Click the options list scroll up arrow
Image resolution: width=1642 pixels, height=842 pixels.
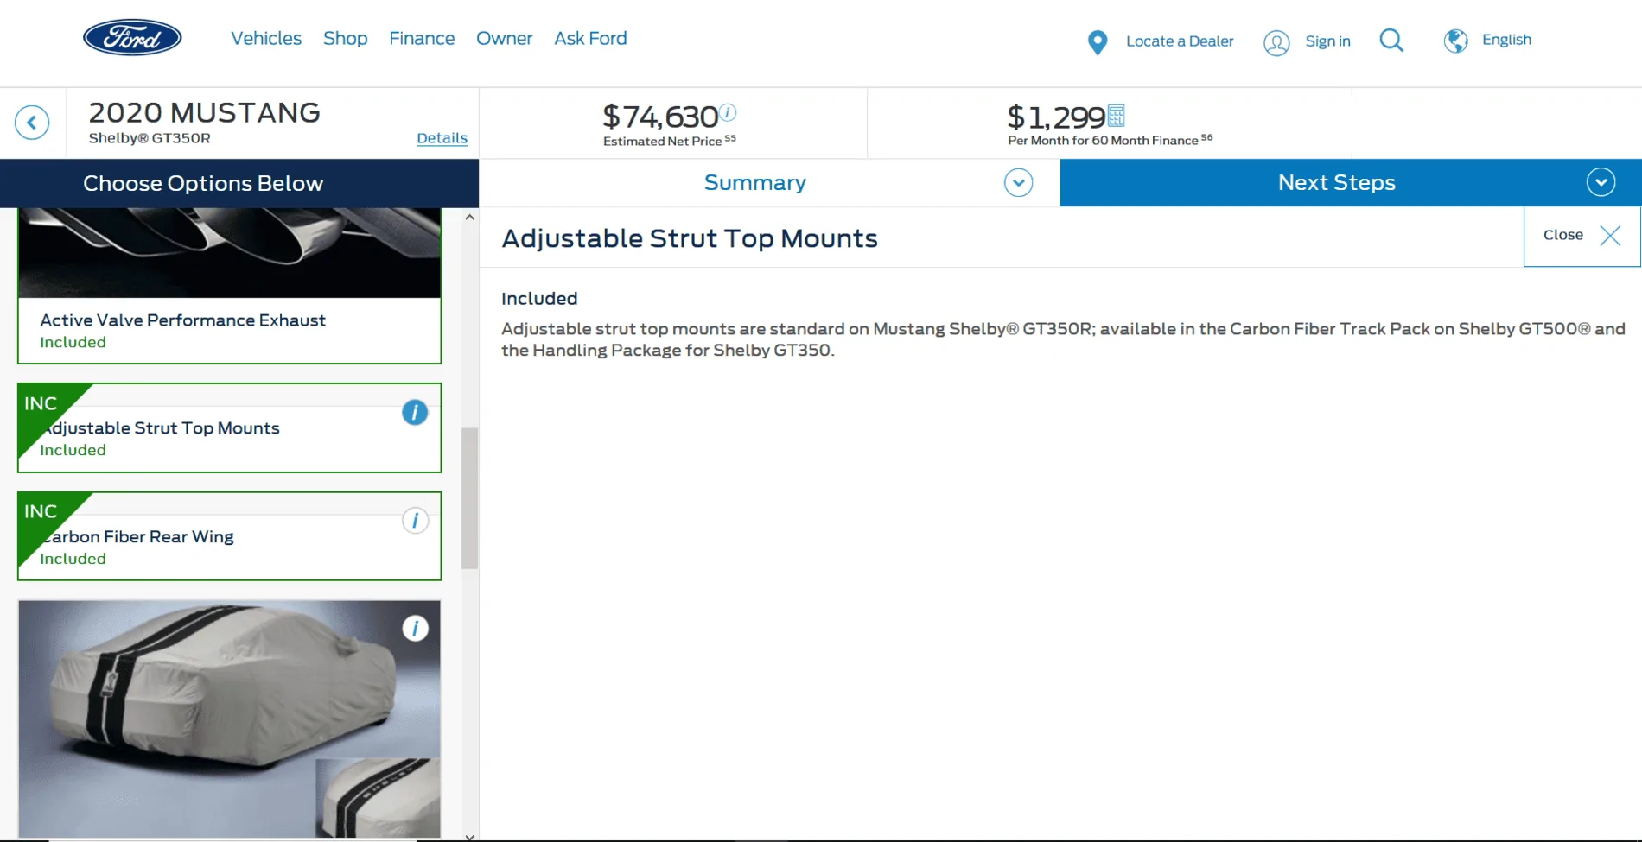click(x=470, y=218)
